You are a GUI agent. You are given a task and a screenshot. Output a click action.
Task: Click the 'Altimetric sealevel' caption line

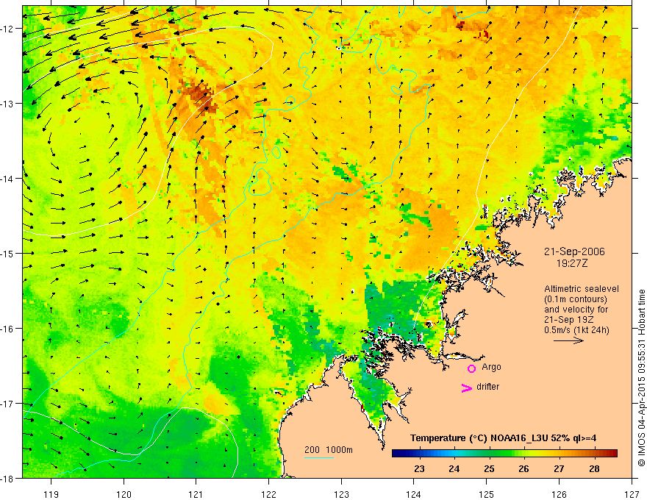[x=582, y=289]
